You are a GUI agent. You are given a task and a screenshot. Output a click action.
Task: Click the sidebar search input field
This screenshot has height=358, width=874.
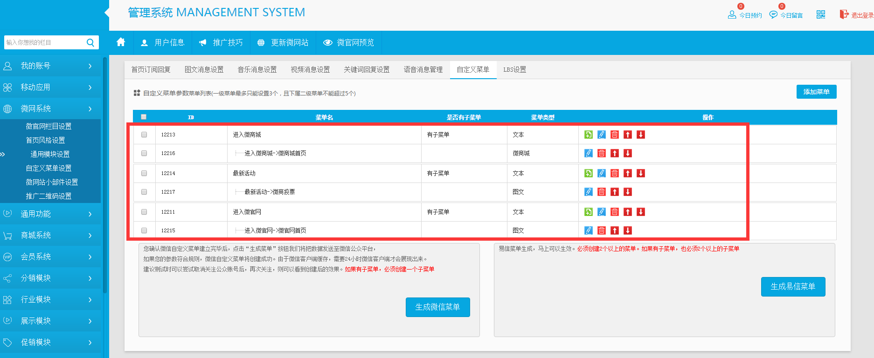[45, 42]
